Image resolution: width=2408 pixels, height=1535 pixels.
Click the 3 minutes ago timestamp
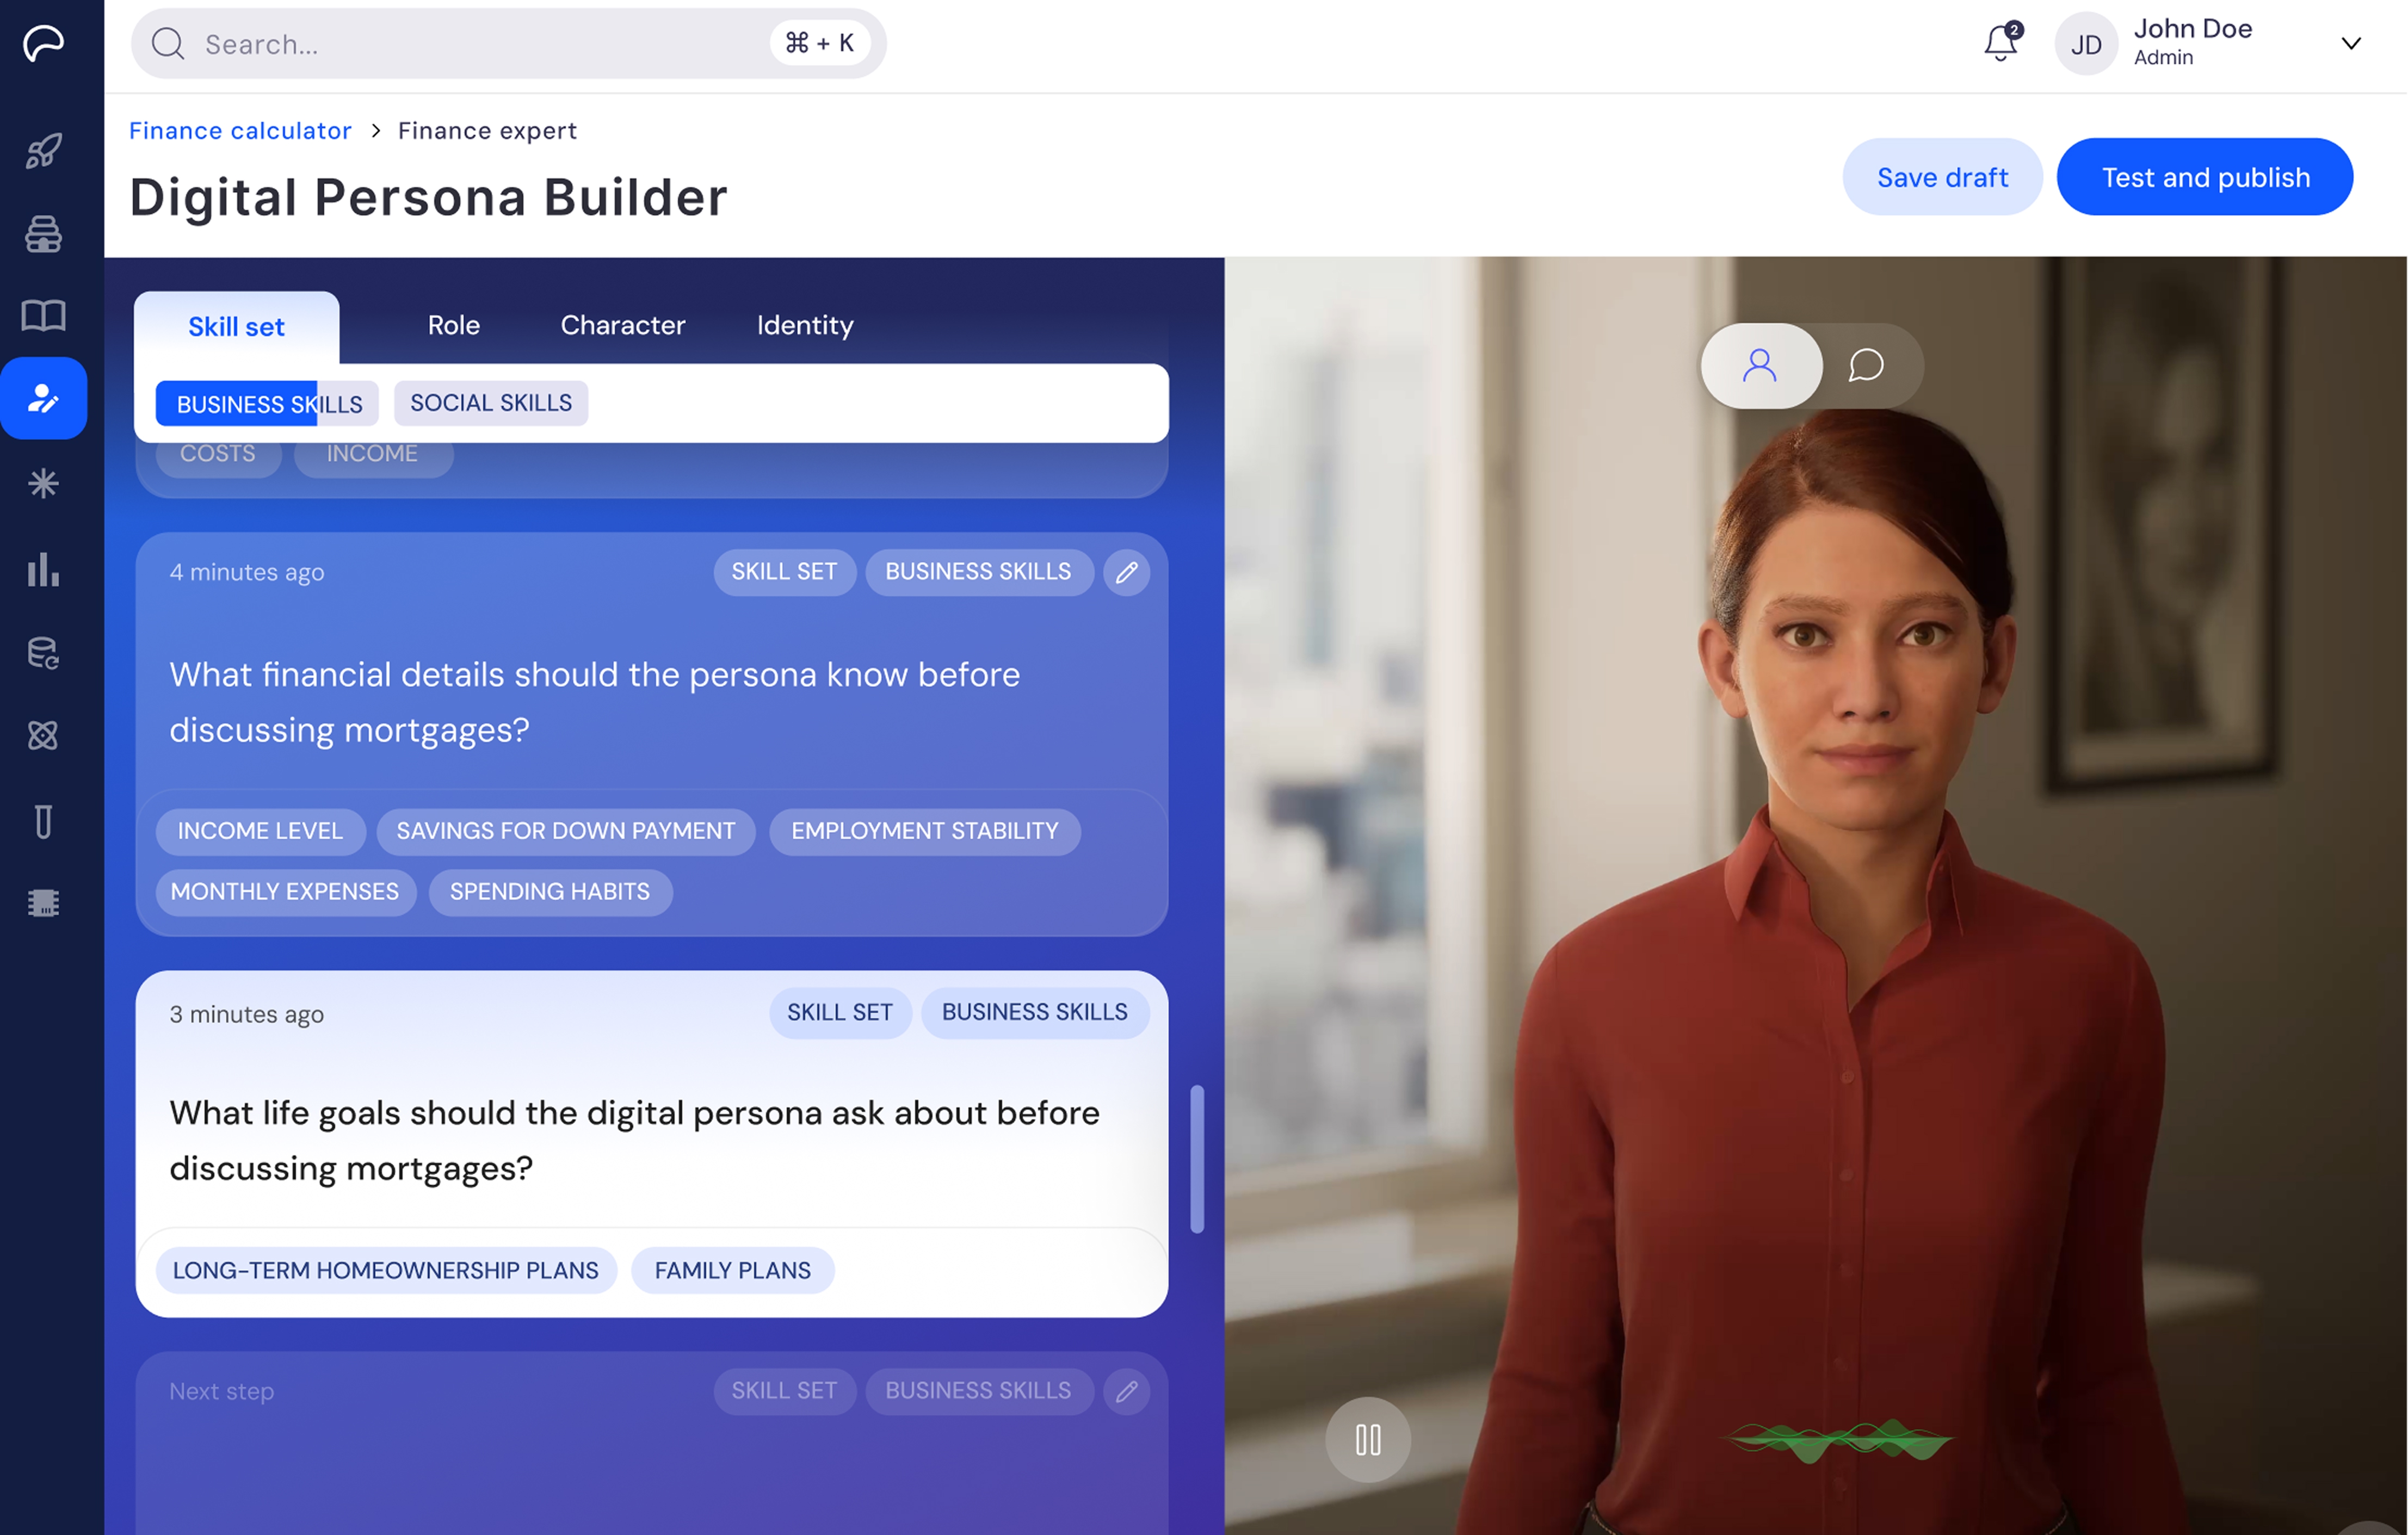[247, 1014]
